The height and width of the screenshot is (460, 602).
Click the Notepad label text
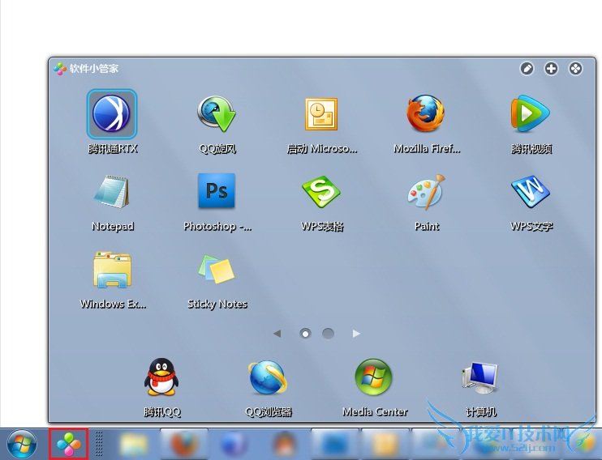pyautogui.click(x=113, y=227)
